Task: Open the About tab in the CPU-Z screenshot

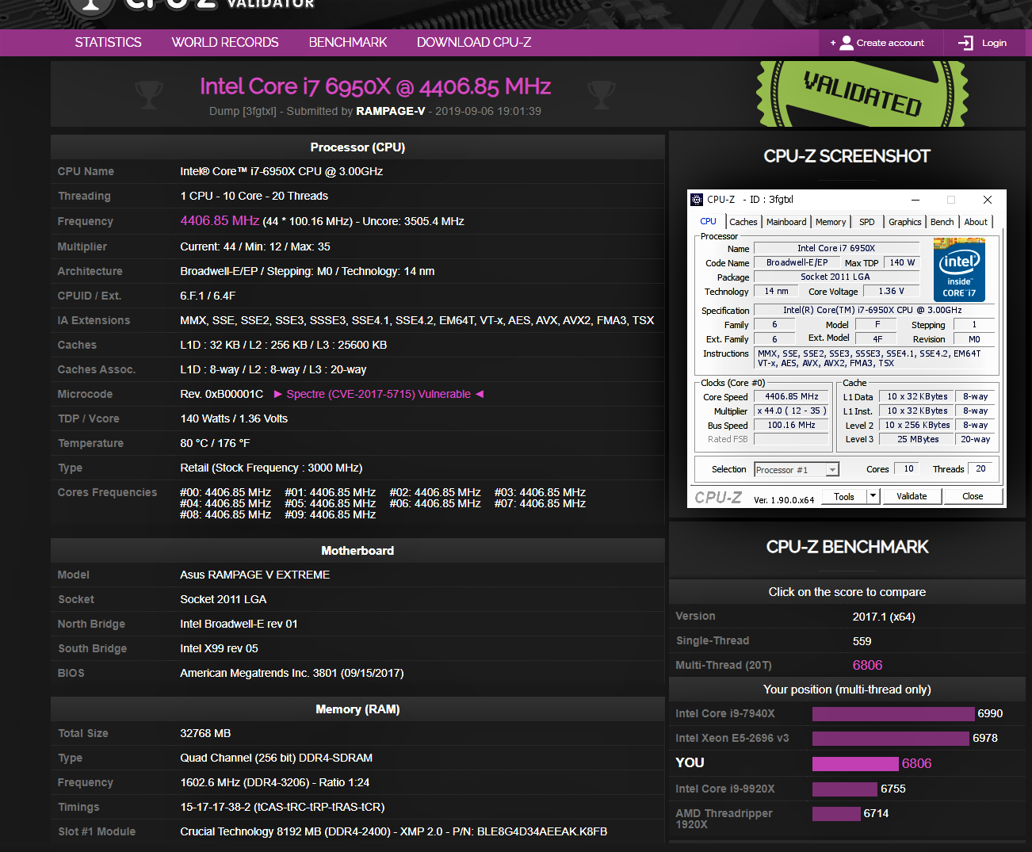Action: [x=976, y=222]
